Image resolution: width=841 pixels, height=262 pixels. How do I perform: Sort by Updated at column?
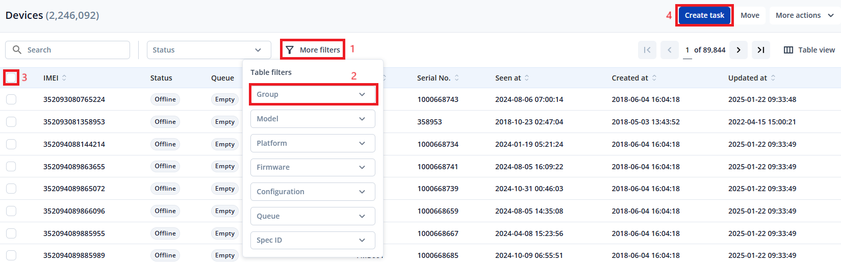(x=773, y=78)
